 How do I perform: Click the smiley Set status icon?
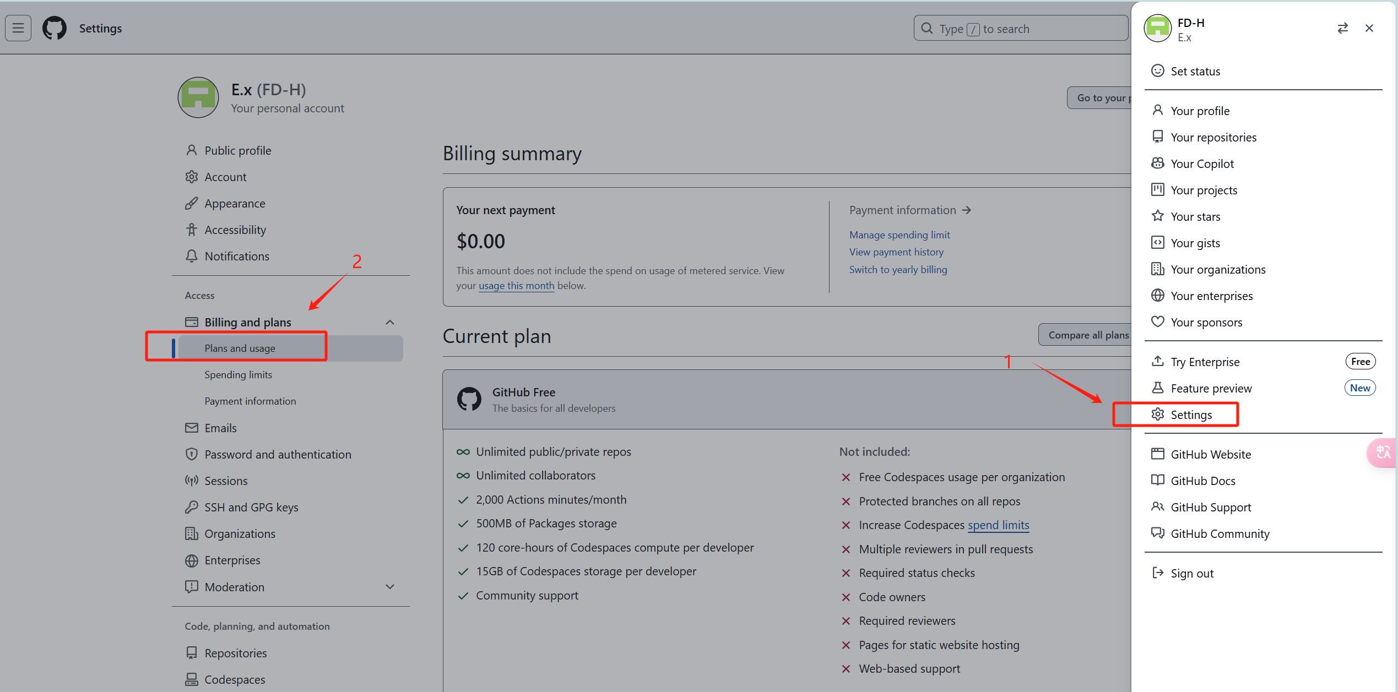tap(1157, 71)
